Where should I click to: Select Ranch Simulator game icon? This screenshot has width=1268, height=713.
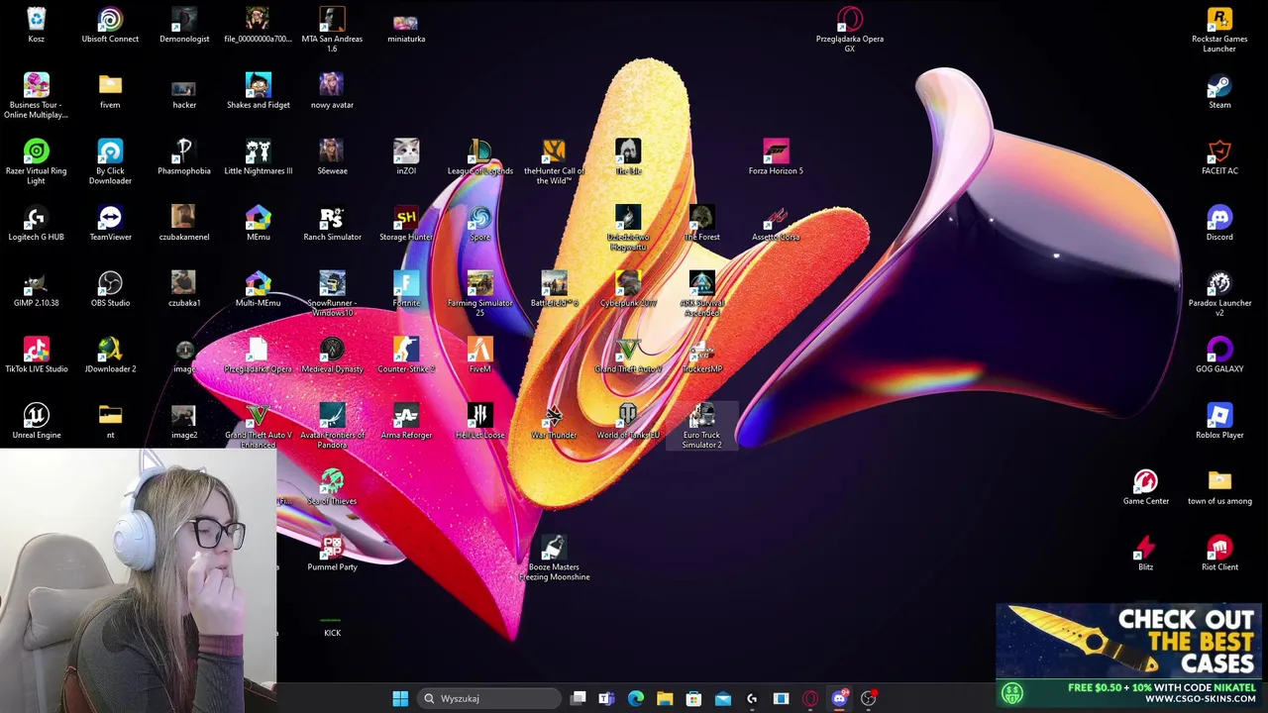pos(332,224)
